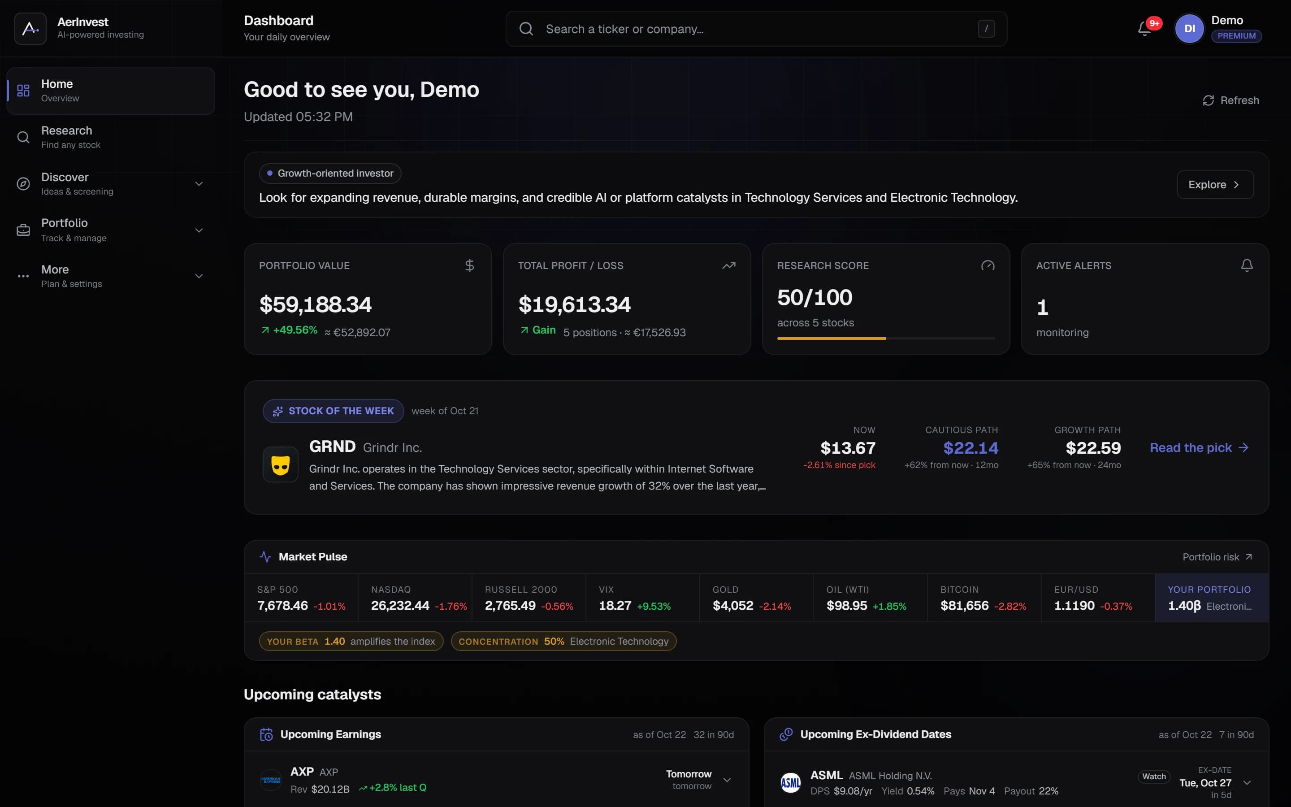Focus the ticker or company search field

(756, 29)
